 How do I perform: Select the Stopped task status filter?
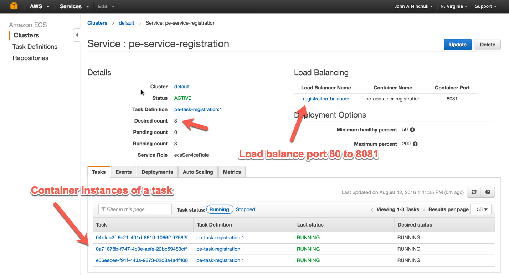click(245, 209)
